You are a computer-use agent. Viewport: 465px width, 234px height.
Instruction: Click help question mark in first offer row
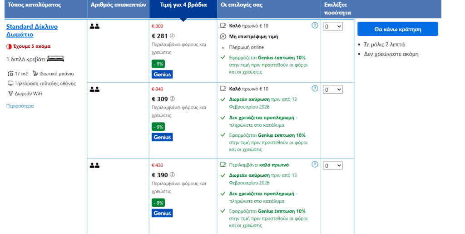coord(315,25)
